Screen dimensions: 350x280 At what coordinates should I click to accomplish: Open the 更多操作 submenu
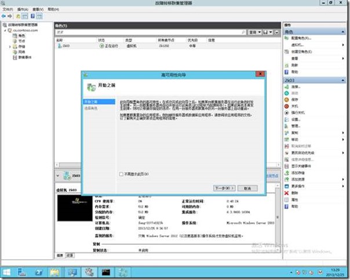(314, 186)
